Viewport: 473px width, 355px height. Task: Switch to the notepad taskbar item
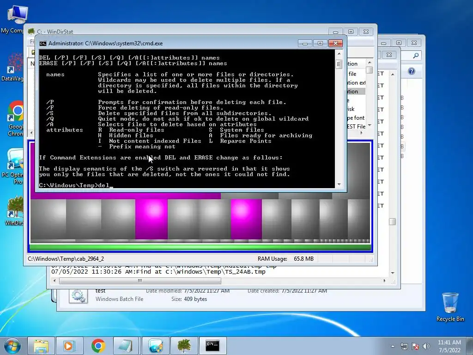point(126,346)
